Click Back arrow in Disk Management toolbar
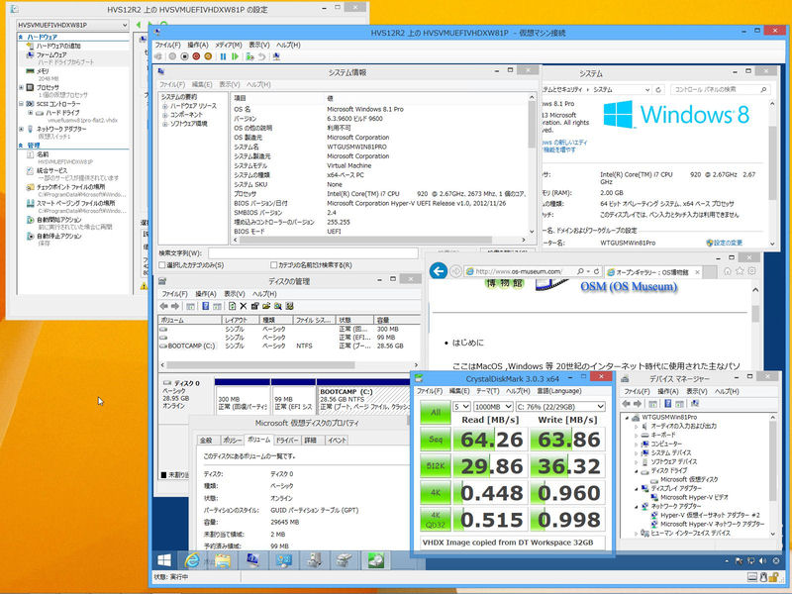792x594 pixels. click(x=163, y=306)
